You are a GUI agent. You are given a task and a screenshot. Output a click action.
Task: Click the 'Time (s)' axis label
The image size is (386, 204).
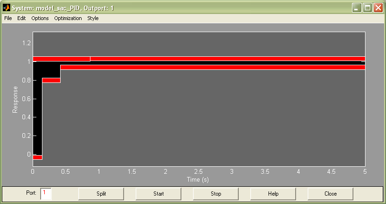[198, 180]
